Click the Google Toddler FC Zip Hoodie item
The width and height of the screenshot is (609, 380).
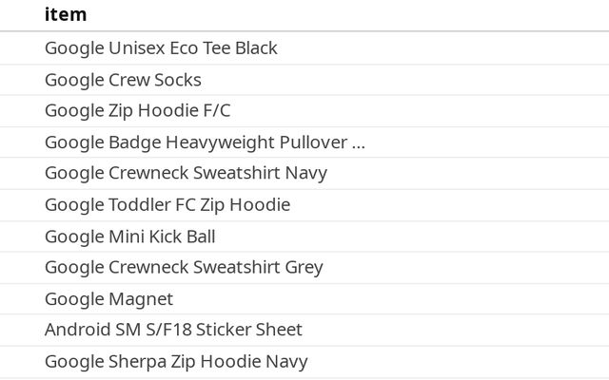tap(167, 205)
